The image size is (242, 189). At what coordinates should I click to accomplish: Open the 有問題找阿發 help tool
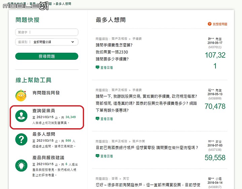46,93
